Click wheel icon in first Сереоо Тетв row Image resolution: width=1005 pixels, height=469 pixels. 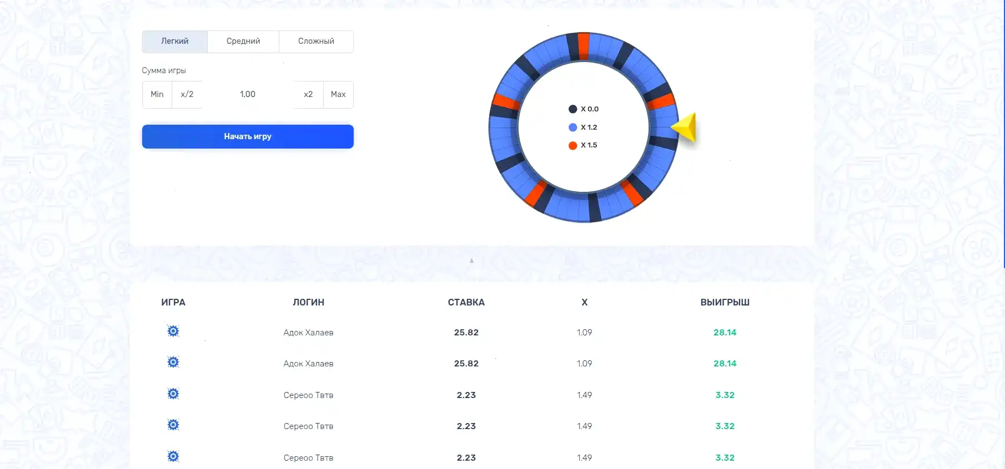point(173,394)
